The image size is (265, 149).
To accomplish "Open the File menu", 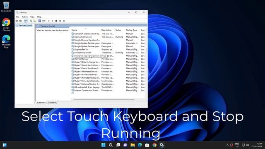I will (17, 17).
